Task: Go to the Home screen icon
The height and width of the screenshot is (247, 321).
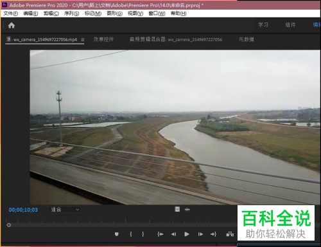Action: tap(12, 25)
